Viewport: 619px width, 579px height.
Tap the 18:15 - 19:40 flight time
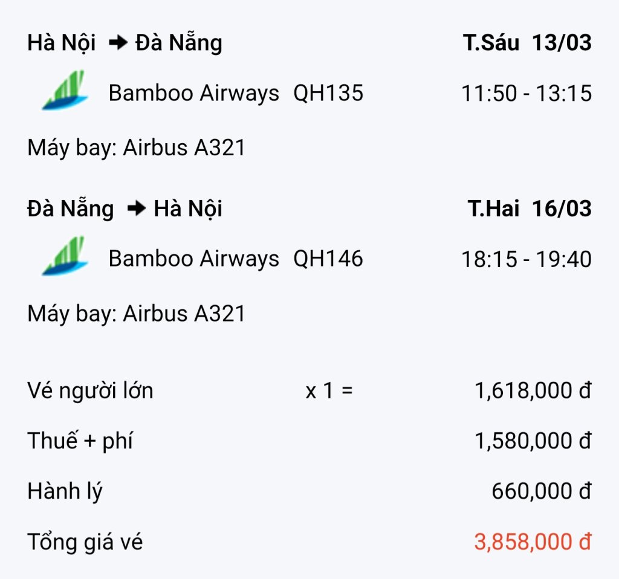point(527,259)
